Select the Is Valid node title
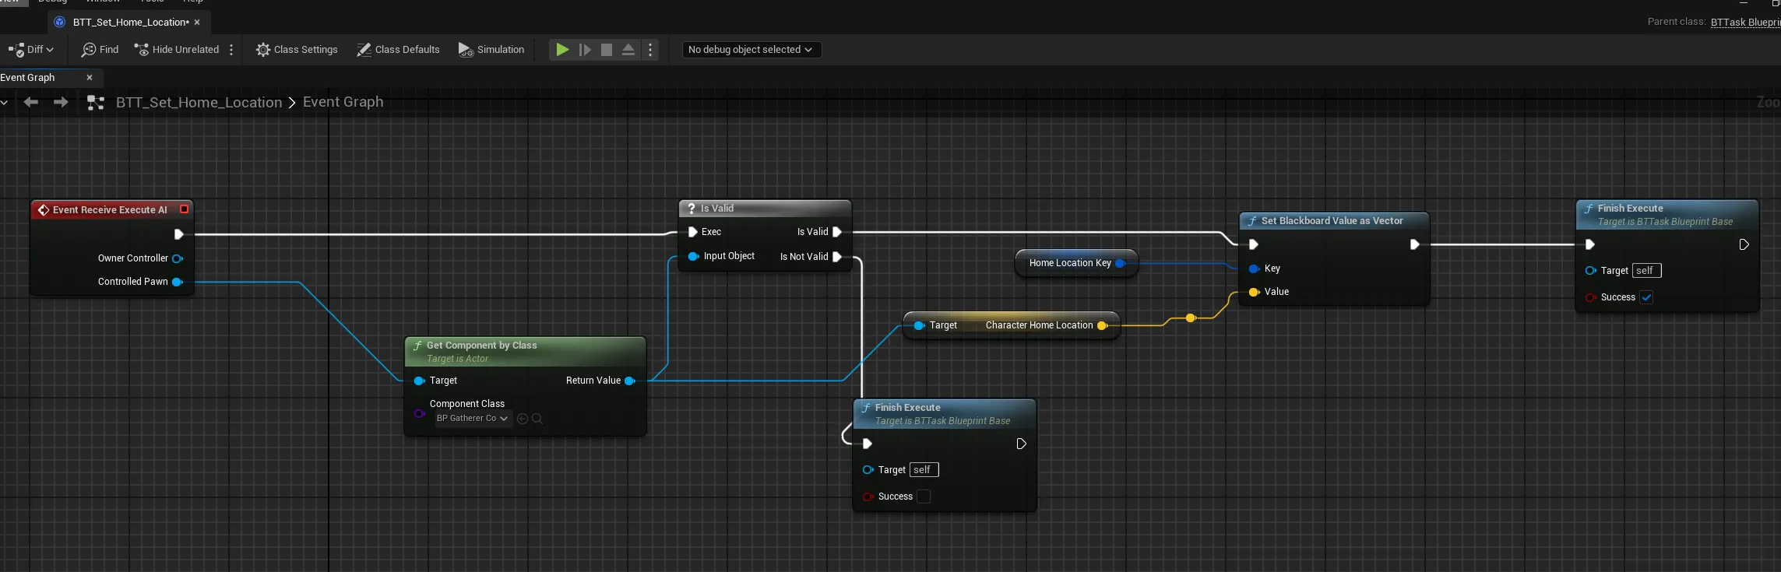This screenshot has width=1781, height=572. tap(717, 209)
